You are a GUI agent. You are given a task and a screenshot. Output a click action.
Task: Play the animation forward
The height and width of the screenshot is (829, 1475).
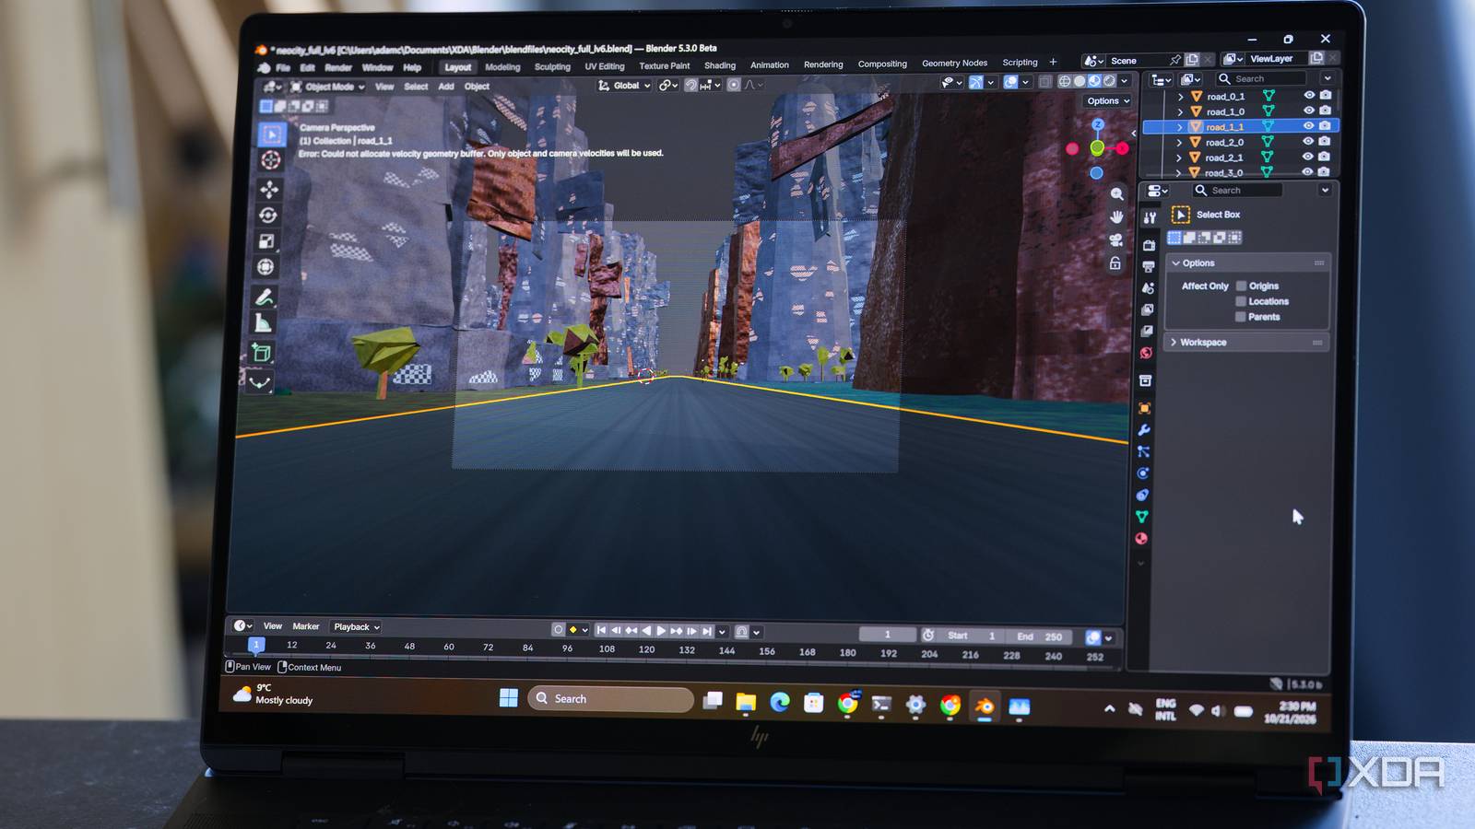tap(661, 631)
